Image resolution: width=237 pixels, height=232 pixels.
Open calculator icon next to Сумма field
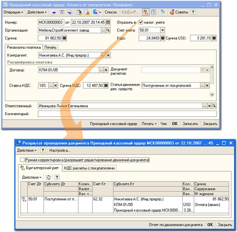click(64, 38)
